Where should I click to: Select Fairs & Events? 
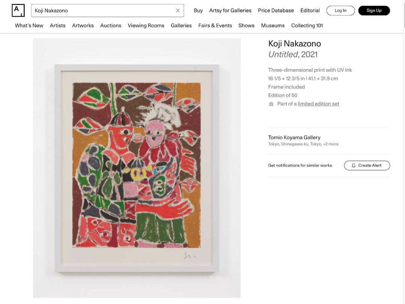point(215,25)
